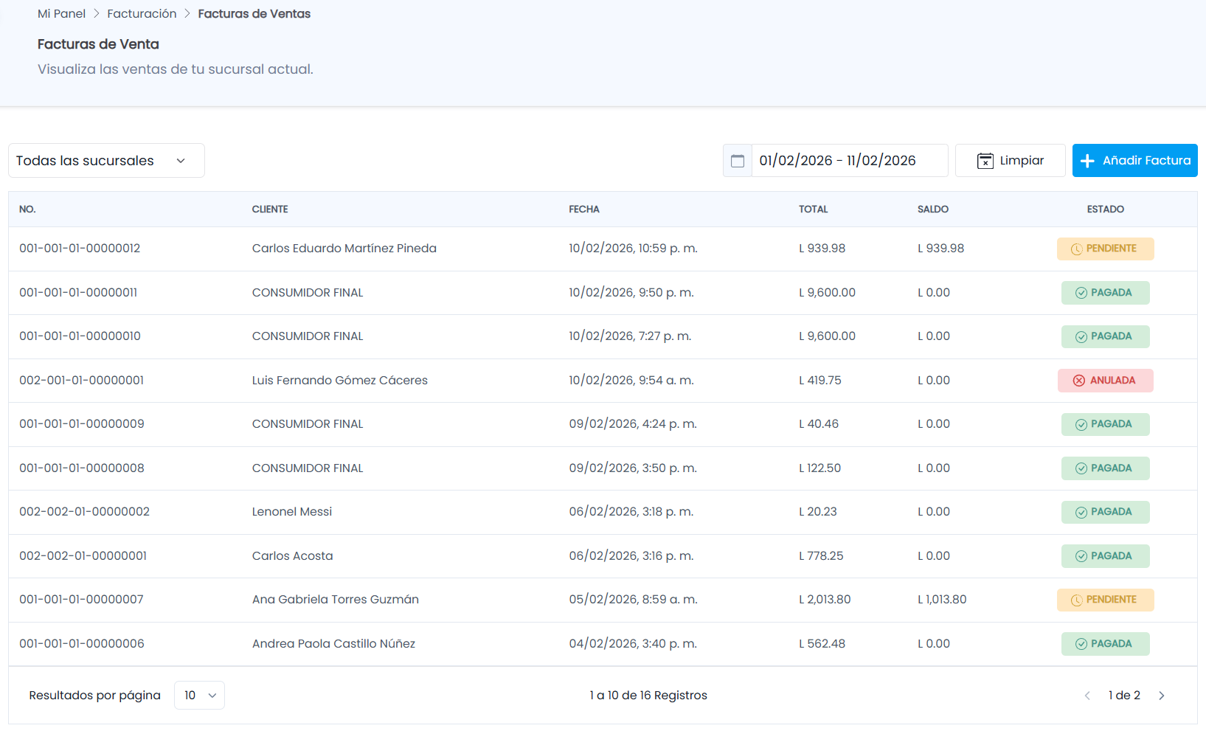Screen dimensions: 1206x731
Task: Sort by NO. column header
Action: click(27, 209)
